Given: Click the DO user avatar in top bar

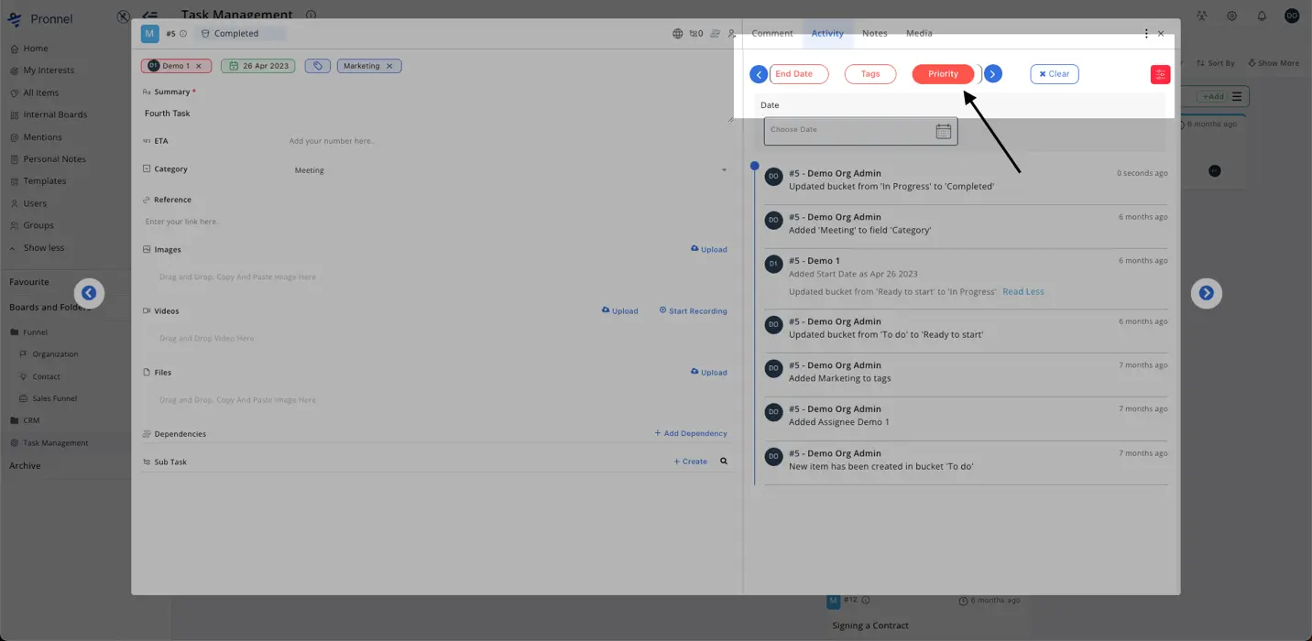Looking at the screenshot, I should tap(1292, 16).
